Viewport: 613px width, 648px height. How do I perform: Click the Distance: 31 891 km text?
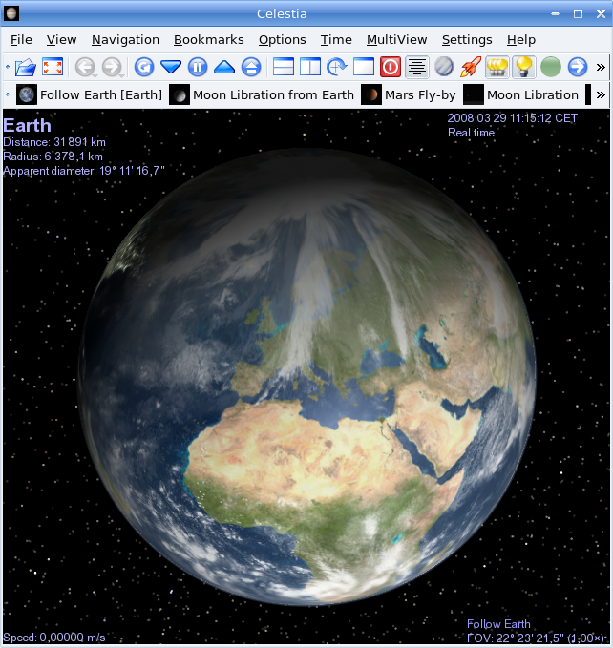click(x=54, y=142)
